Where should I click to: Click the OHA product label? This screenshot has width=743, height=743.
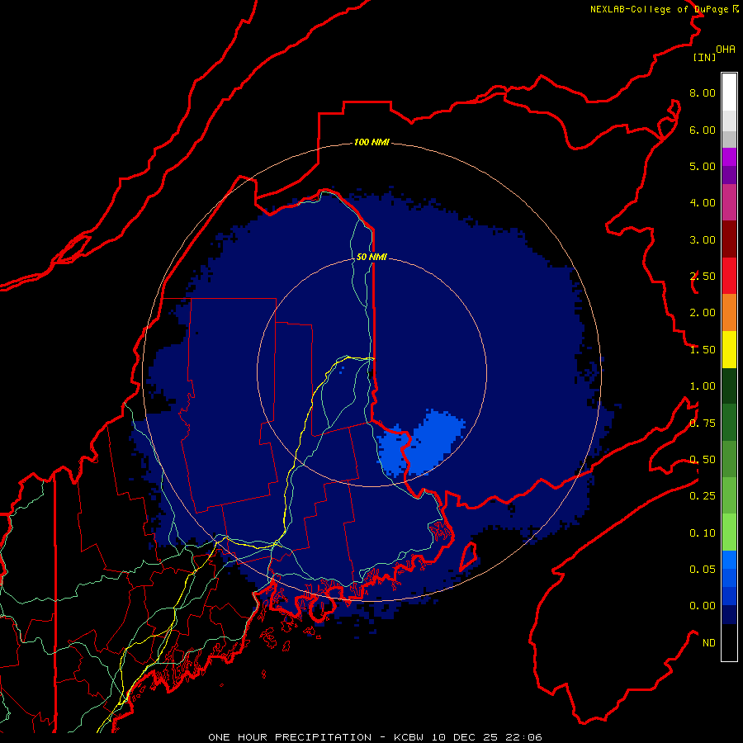pos(726,50)
